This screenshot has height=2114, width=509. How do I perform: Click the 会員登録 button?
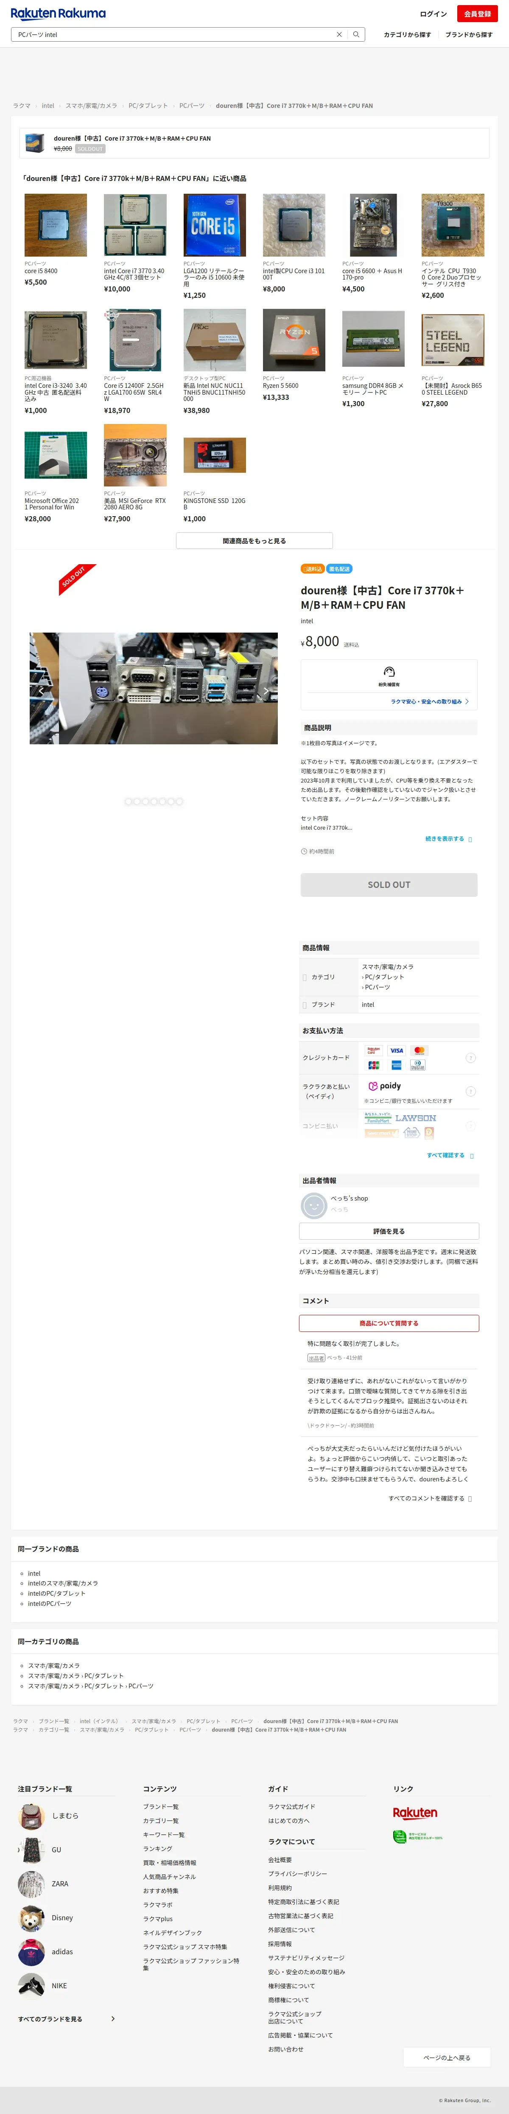(477, 14)
